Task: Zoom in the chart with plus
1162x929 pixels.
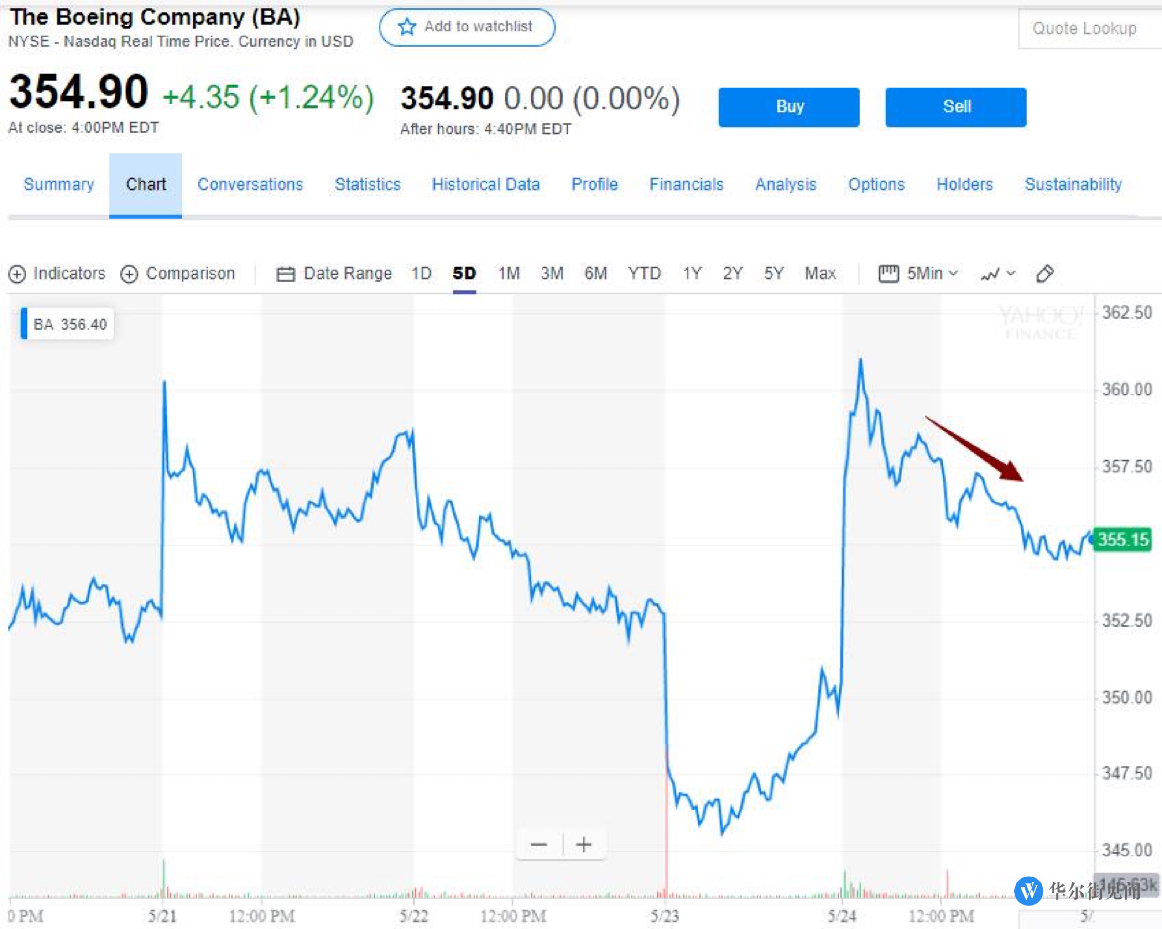Action: pos(584,844)
